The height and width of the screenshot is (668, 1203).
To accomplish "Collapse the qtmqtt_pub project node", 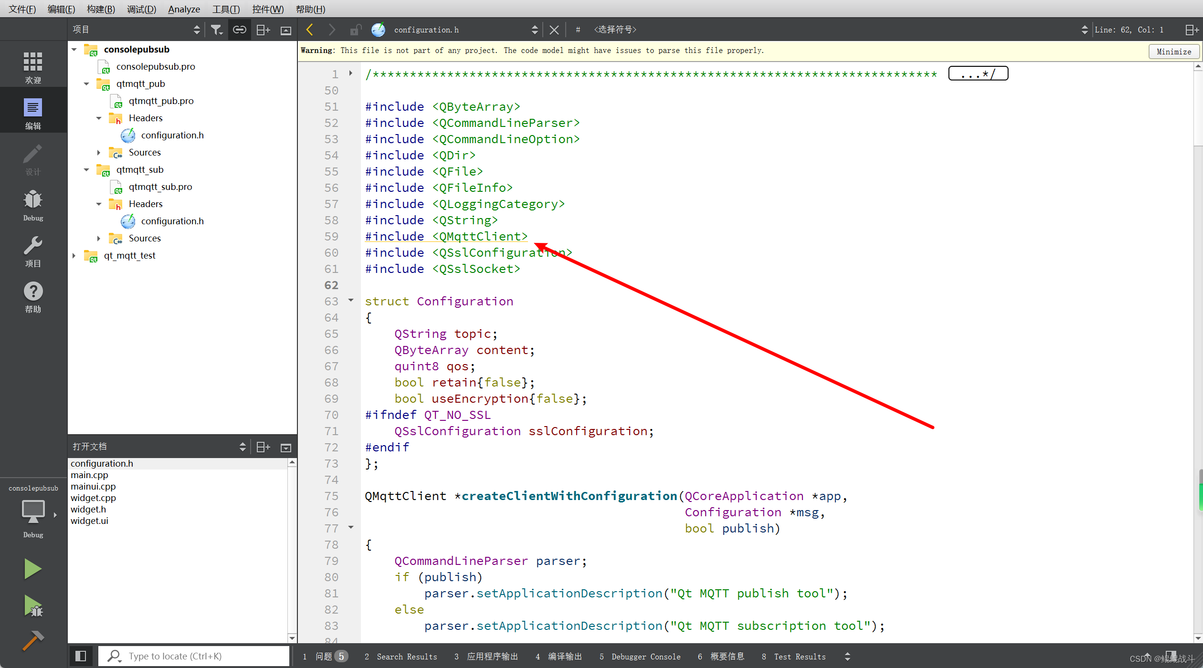I will point(86,84).
